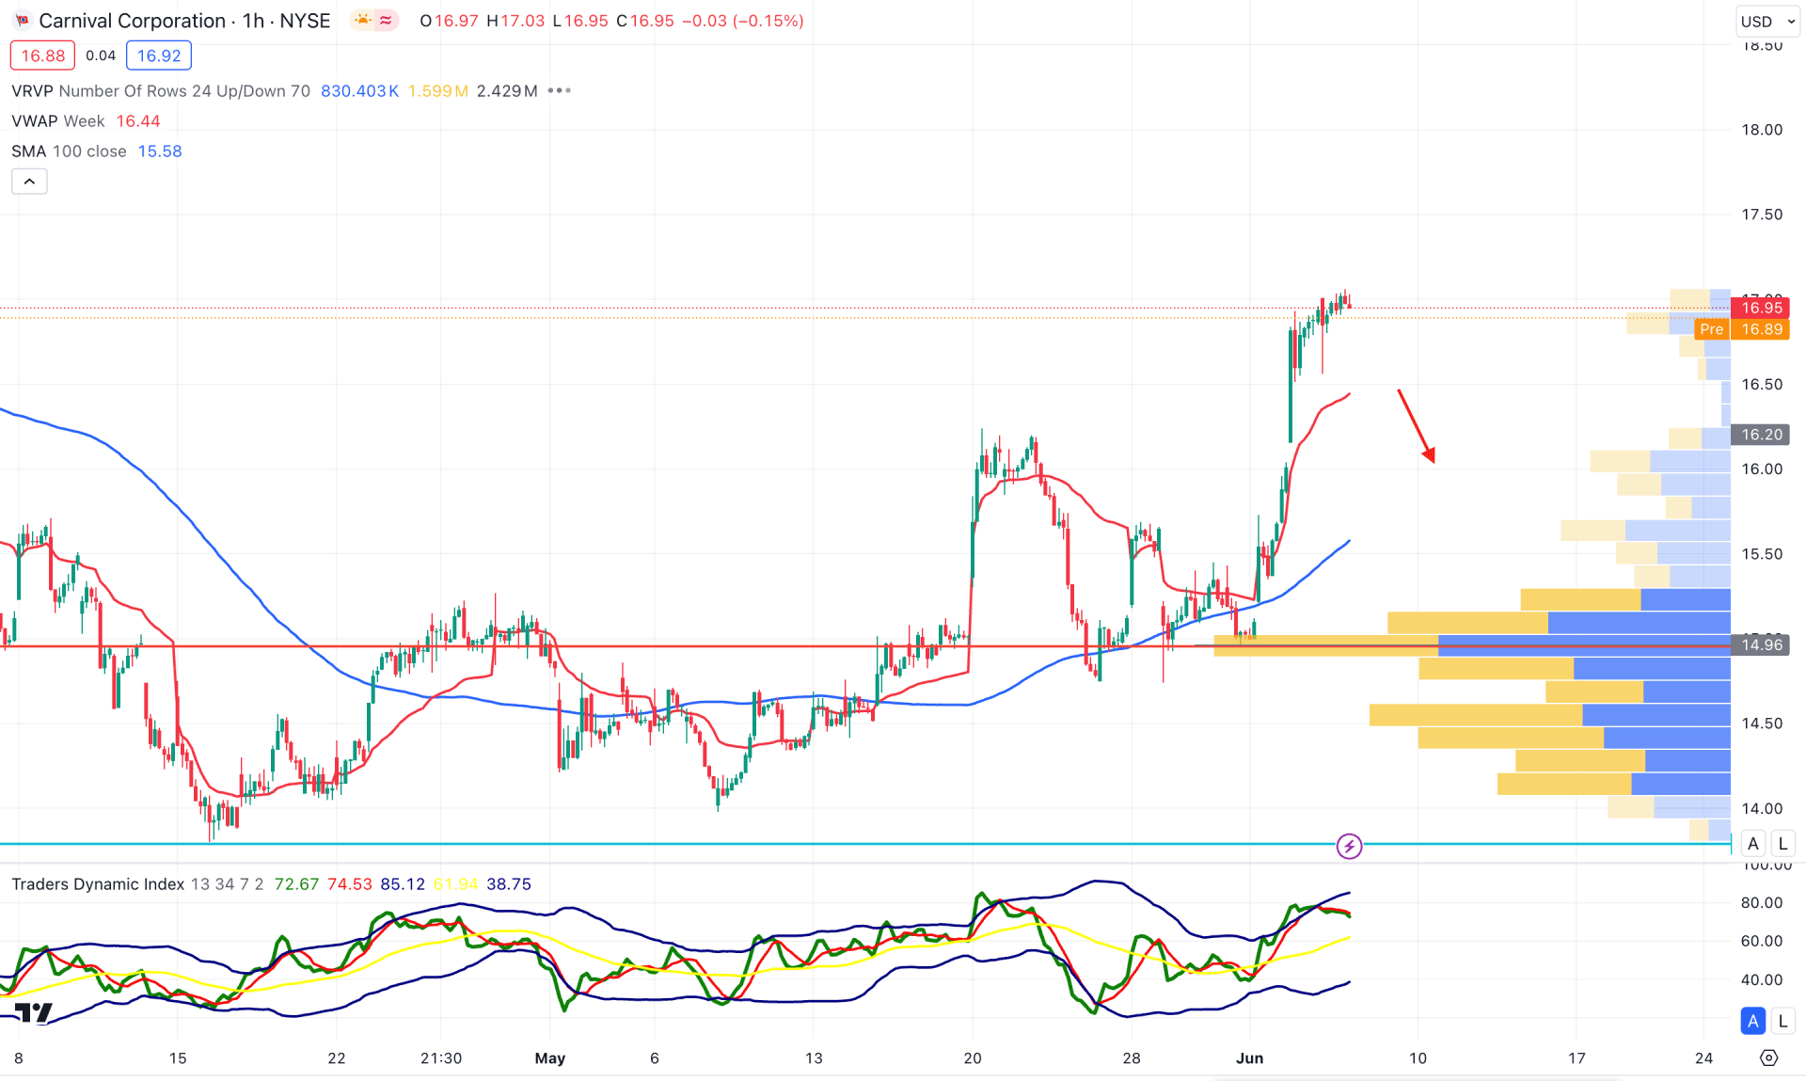Click the Jun label on time axis
Image resolution: width=1806 pixels, height=1081 pixels.
[1249, 1058]
